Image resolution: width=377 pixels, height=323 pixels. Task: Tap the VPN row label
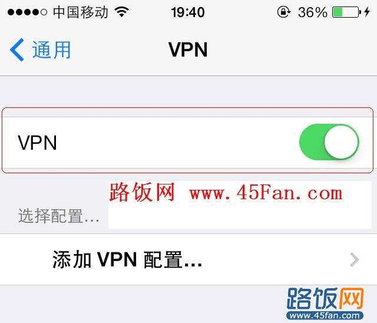[x=37, y=143]
